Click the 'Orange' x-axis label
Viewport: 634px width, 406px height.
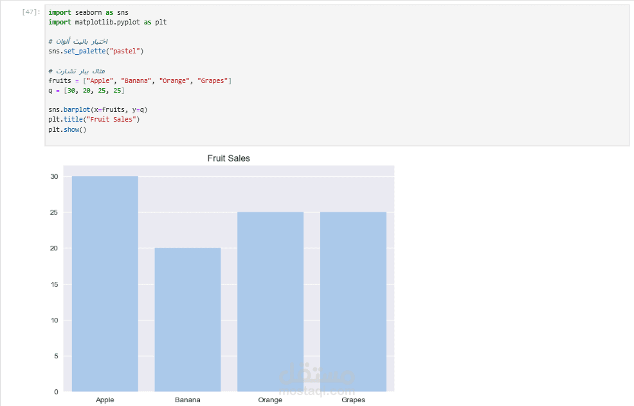coord(270,400)
